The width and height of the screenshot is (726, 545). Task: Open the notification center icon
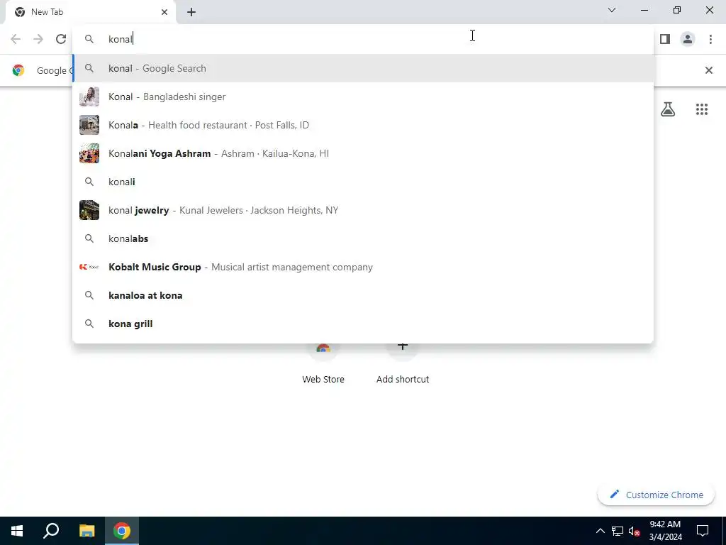pos(703,531)
